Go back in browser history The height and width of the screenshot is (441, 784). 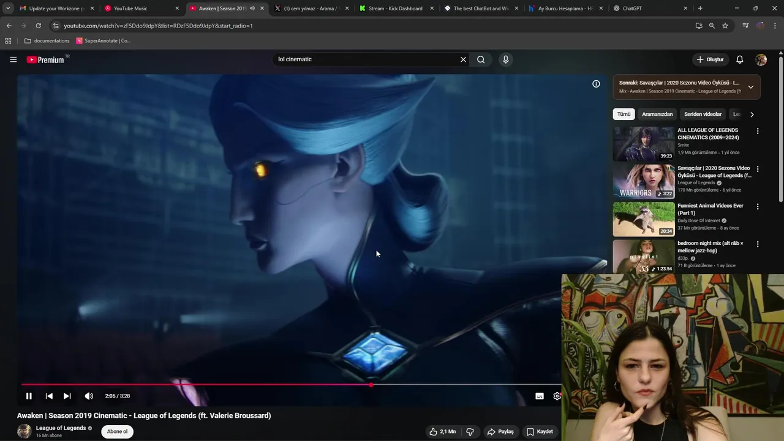coord(9,26)
